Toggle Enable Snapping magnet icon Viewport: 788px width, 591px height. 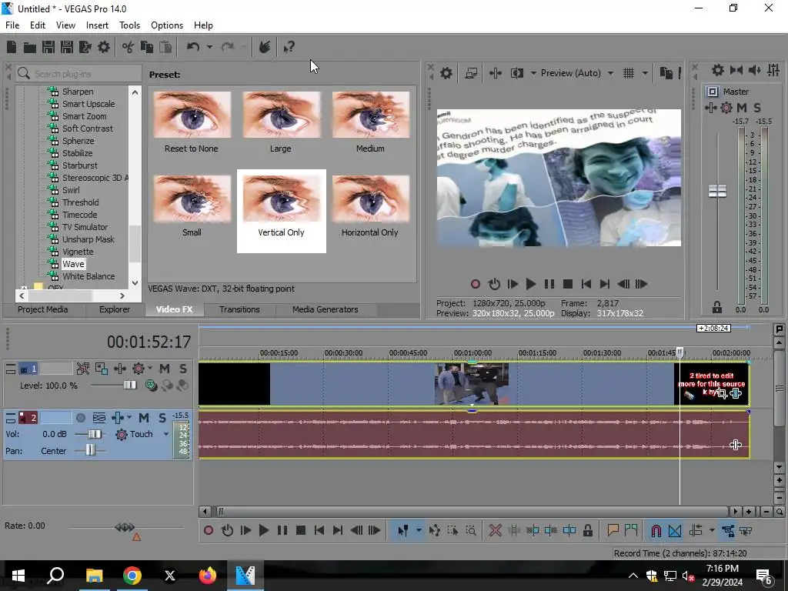[x=656, y=530]
